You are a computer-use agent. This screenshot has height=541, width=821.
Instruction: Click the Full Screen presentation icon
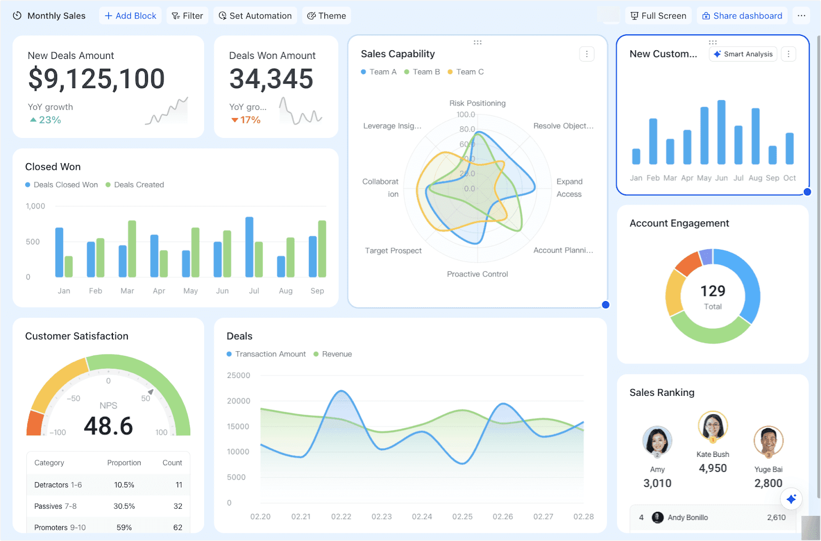[635, 15]
